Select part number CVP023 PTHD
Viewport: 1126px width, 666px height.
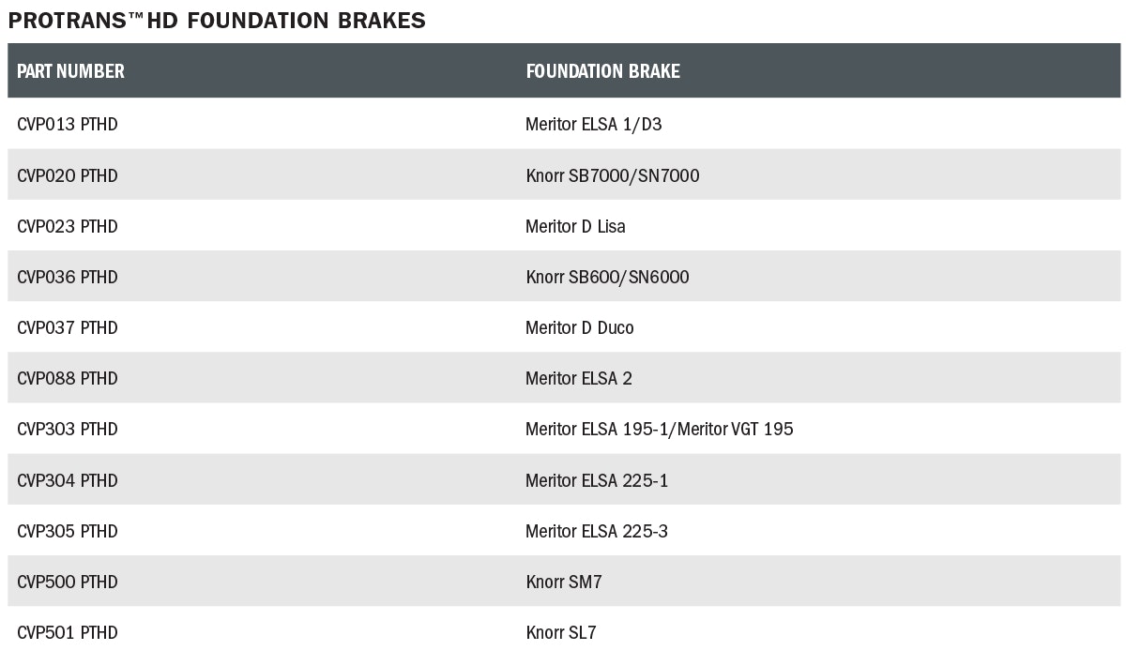(x=68, y=226)
